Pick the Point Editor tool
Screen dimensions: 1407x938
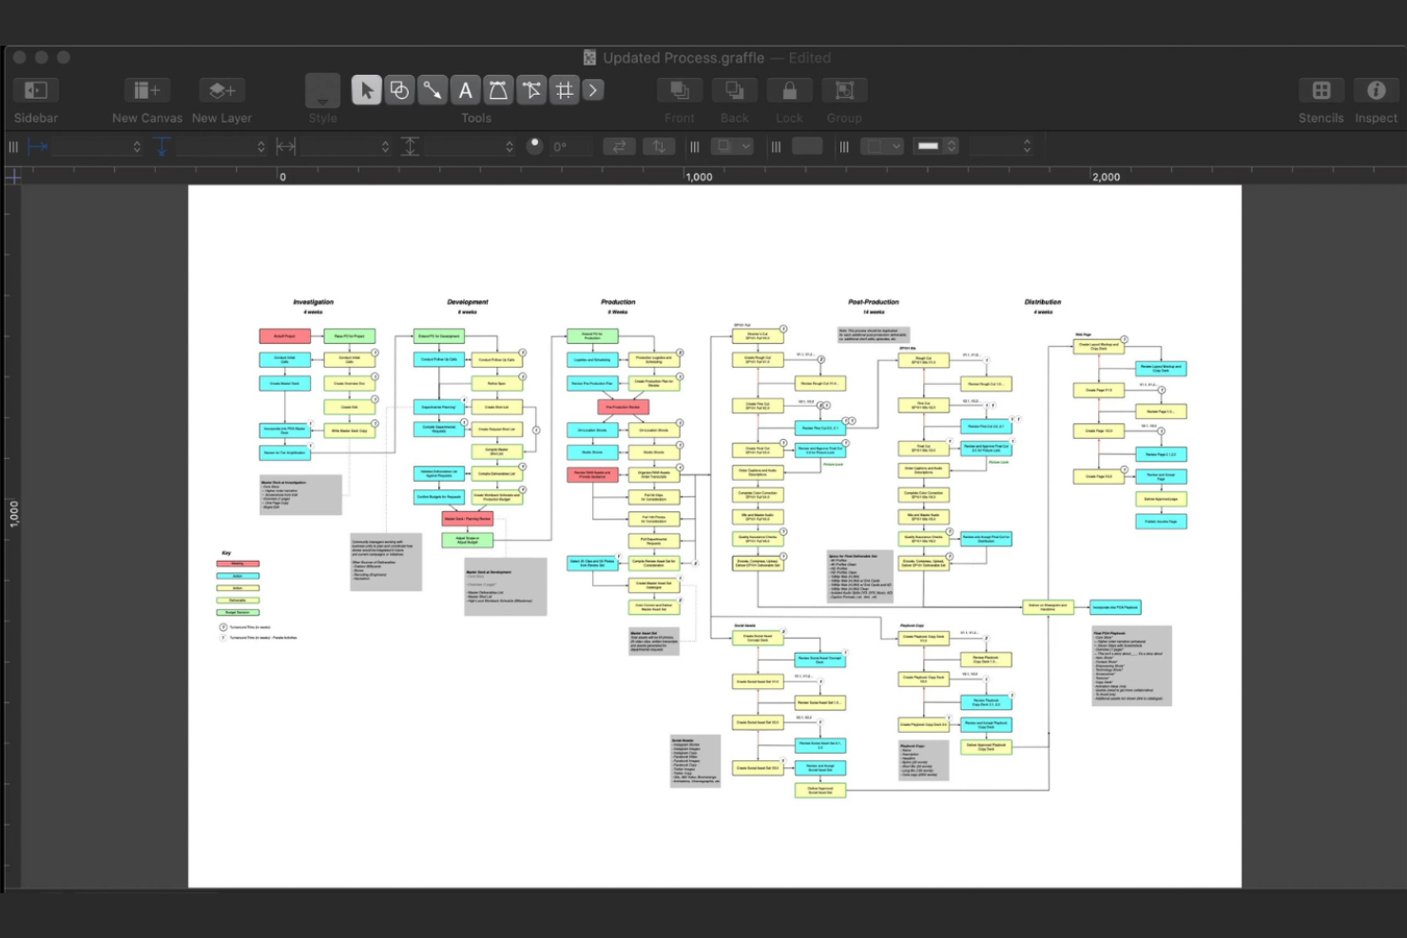[x=531, y=89]
